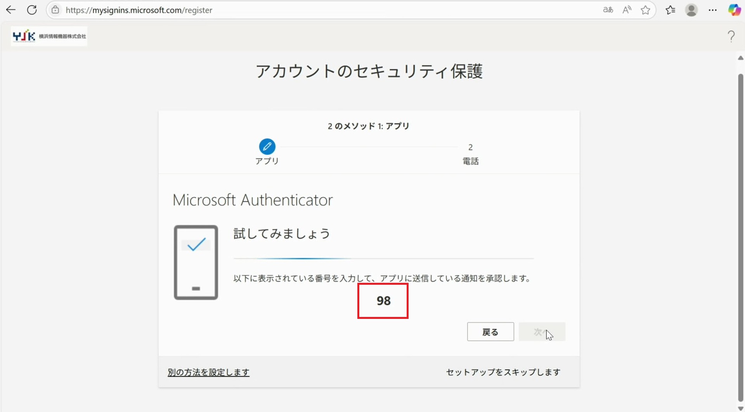Image resolution: width=745 pixels, height=412 pixels.
Task: Click the help question mark icon
Action: point(731,36)
